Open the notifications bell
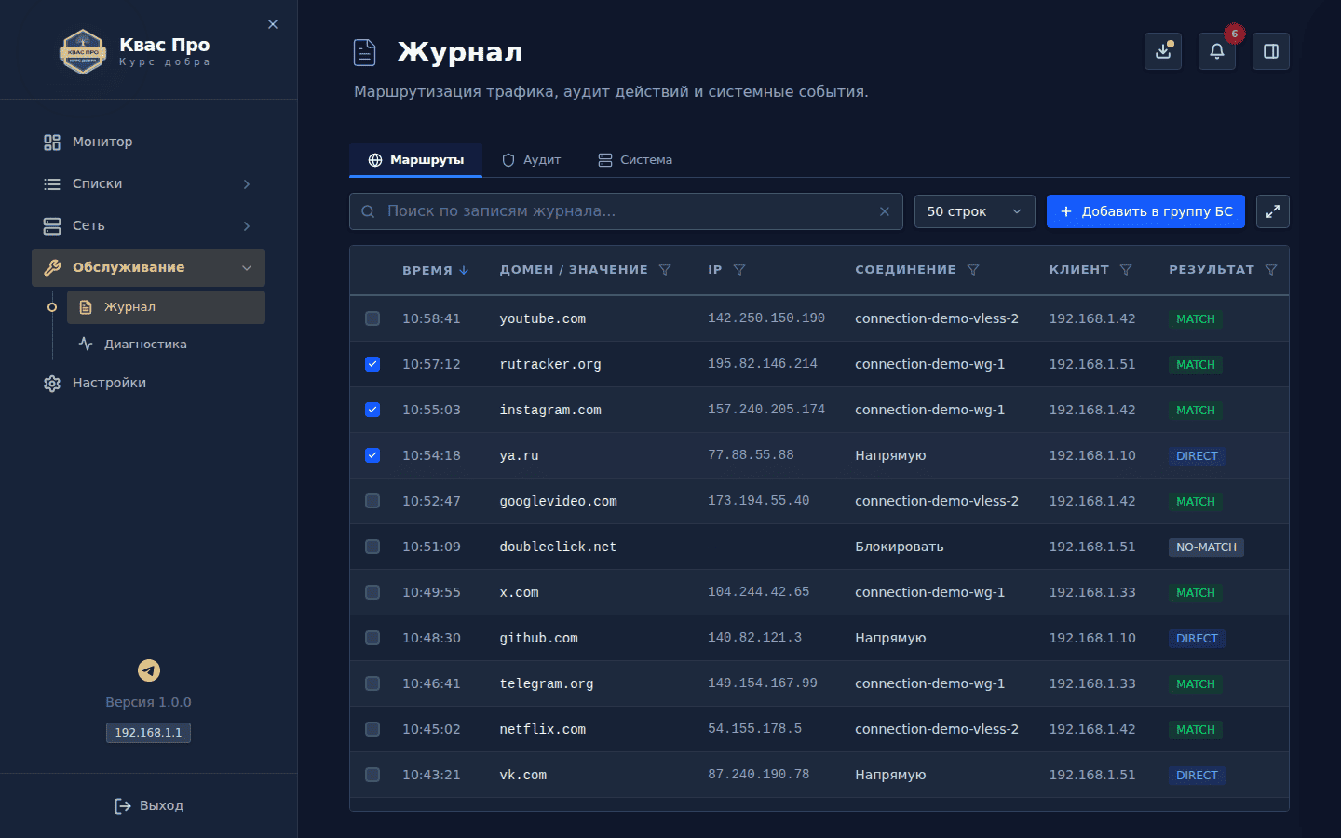The height and width of the screenshot is (838, 1341). [x=1217, y=51]
